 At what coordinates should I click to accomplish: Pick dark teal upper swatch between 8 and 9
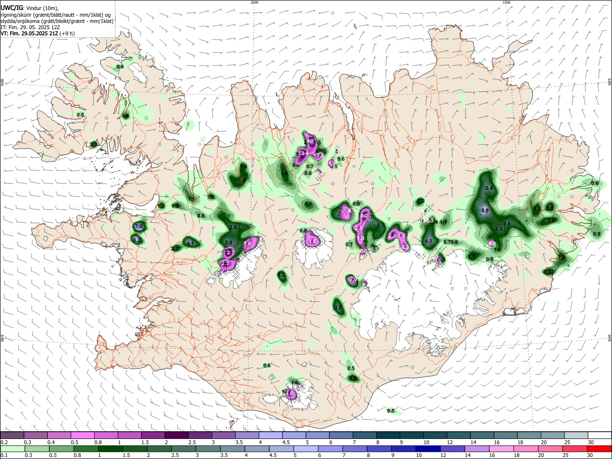[388, 436]
